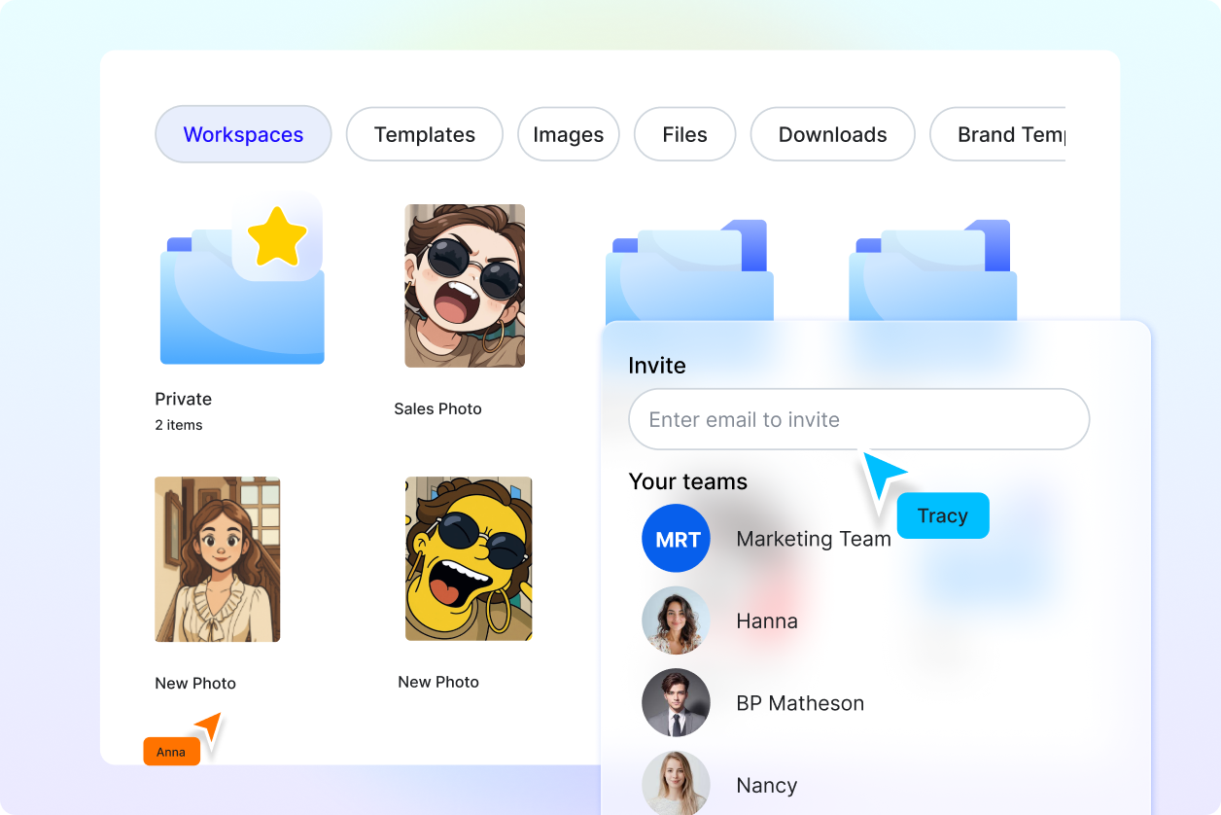Open the yellow cartoon New Photo
Image resolution: width=1221 pixels, height=815 pixels.
[469, 559]
